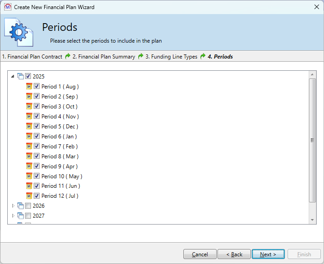Collapse the 2025 tree node

tap(13, 77)
